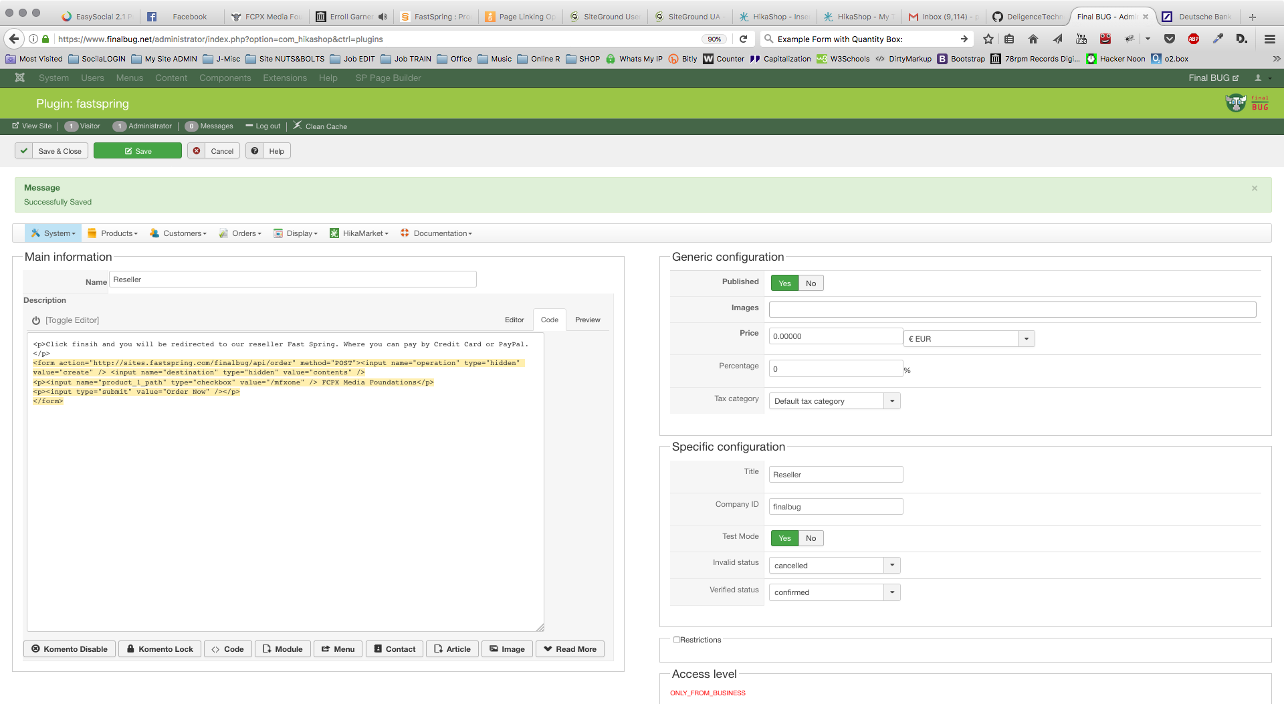1284x704 pixels.
Task: Cancel editing the plugin
Action: pos(214,151)
